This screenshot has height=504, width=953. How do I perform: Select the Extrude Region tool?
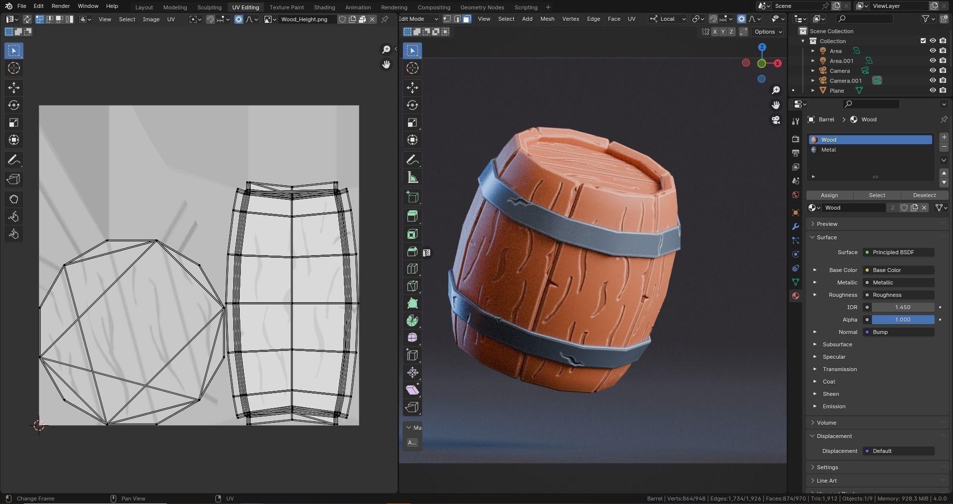pyautogui.click(x=412, y=217)
